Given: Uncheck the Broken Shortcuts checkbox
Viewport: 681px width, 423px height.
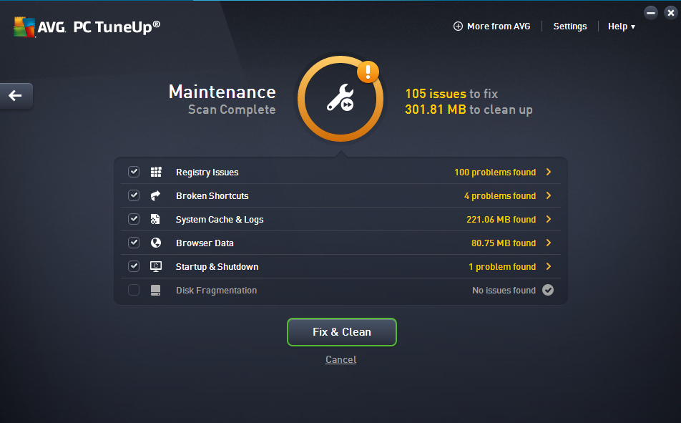Looking at the screenshot, I should (134, 195).
